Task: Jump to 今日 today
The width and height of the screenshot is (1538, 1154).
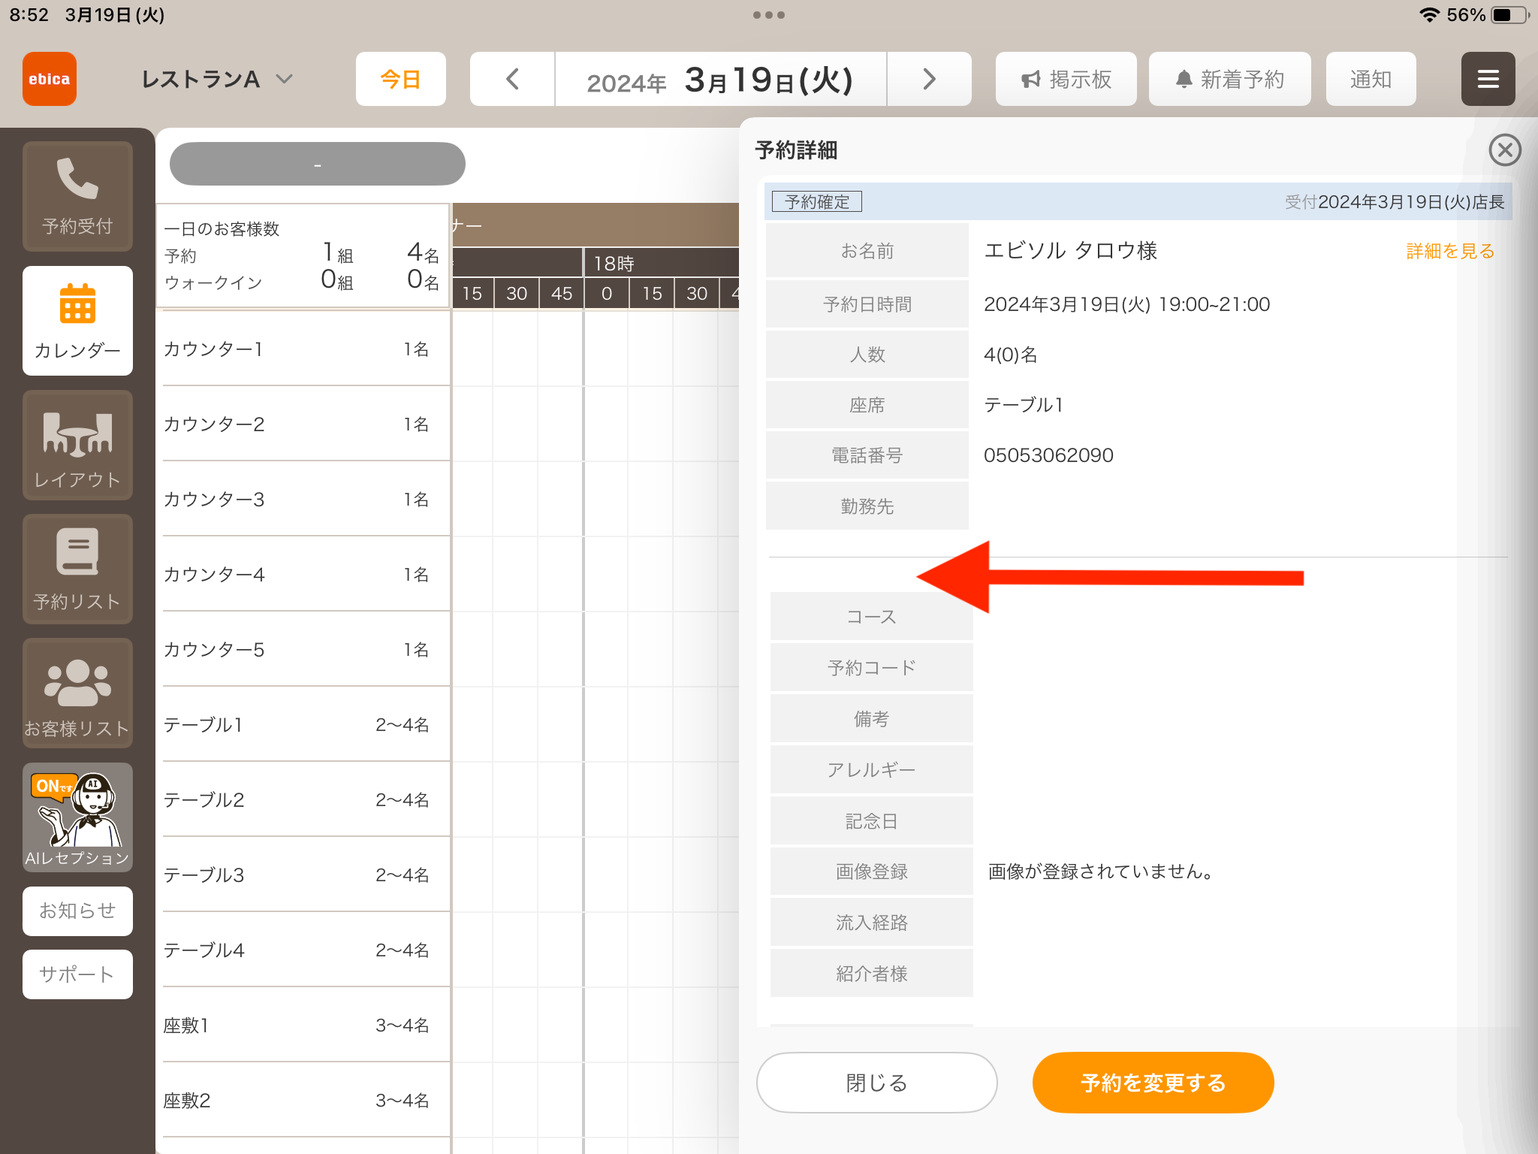Action: (x=400, y=79)
